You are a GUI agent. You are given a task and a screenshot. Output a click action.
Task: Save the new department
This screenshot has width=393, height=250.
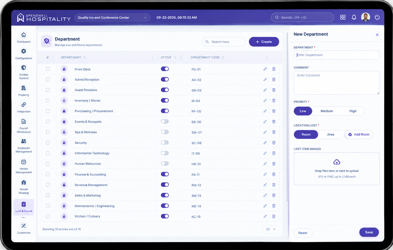[369, 232]
